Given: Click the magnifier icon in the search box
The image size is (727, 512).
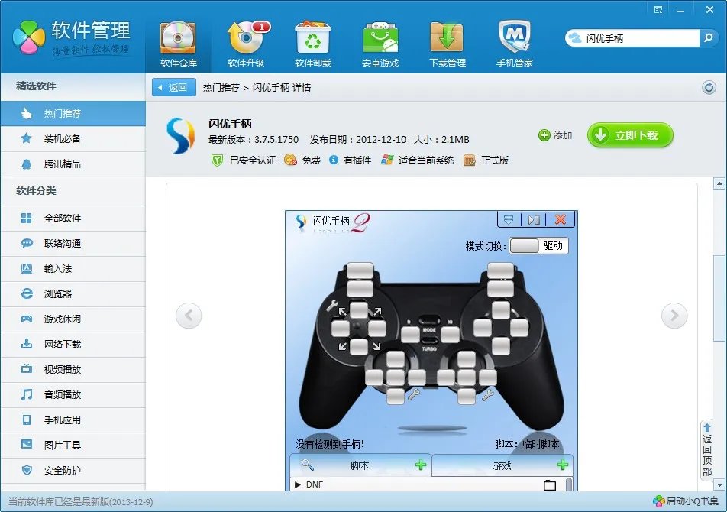Looking at the screenshot, I should [709, 37].
